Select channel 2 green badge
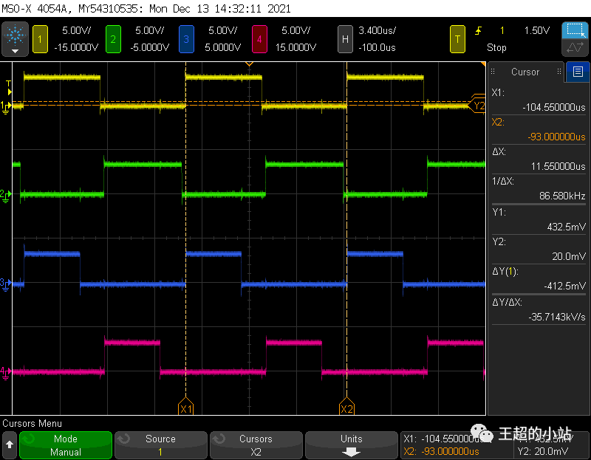Viewport: 591px width, 460px height. click(113, 38)
